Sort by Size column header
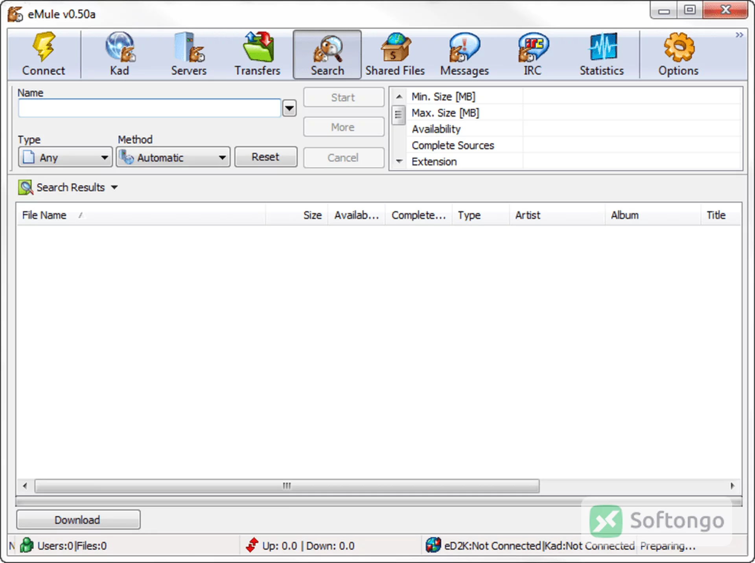The height and width of the screenshot is (563, 755). point(297,215)
